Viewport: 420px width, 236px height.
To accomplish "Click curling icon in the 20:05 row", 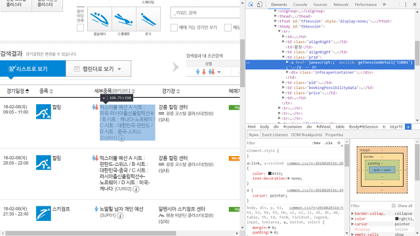I will click(43, 163).
